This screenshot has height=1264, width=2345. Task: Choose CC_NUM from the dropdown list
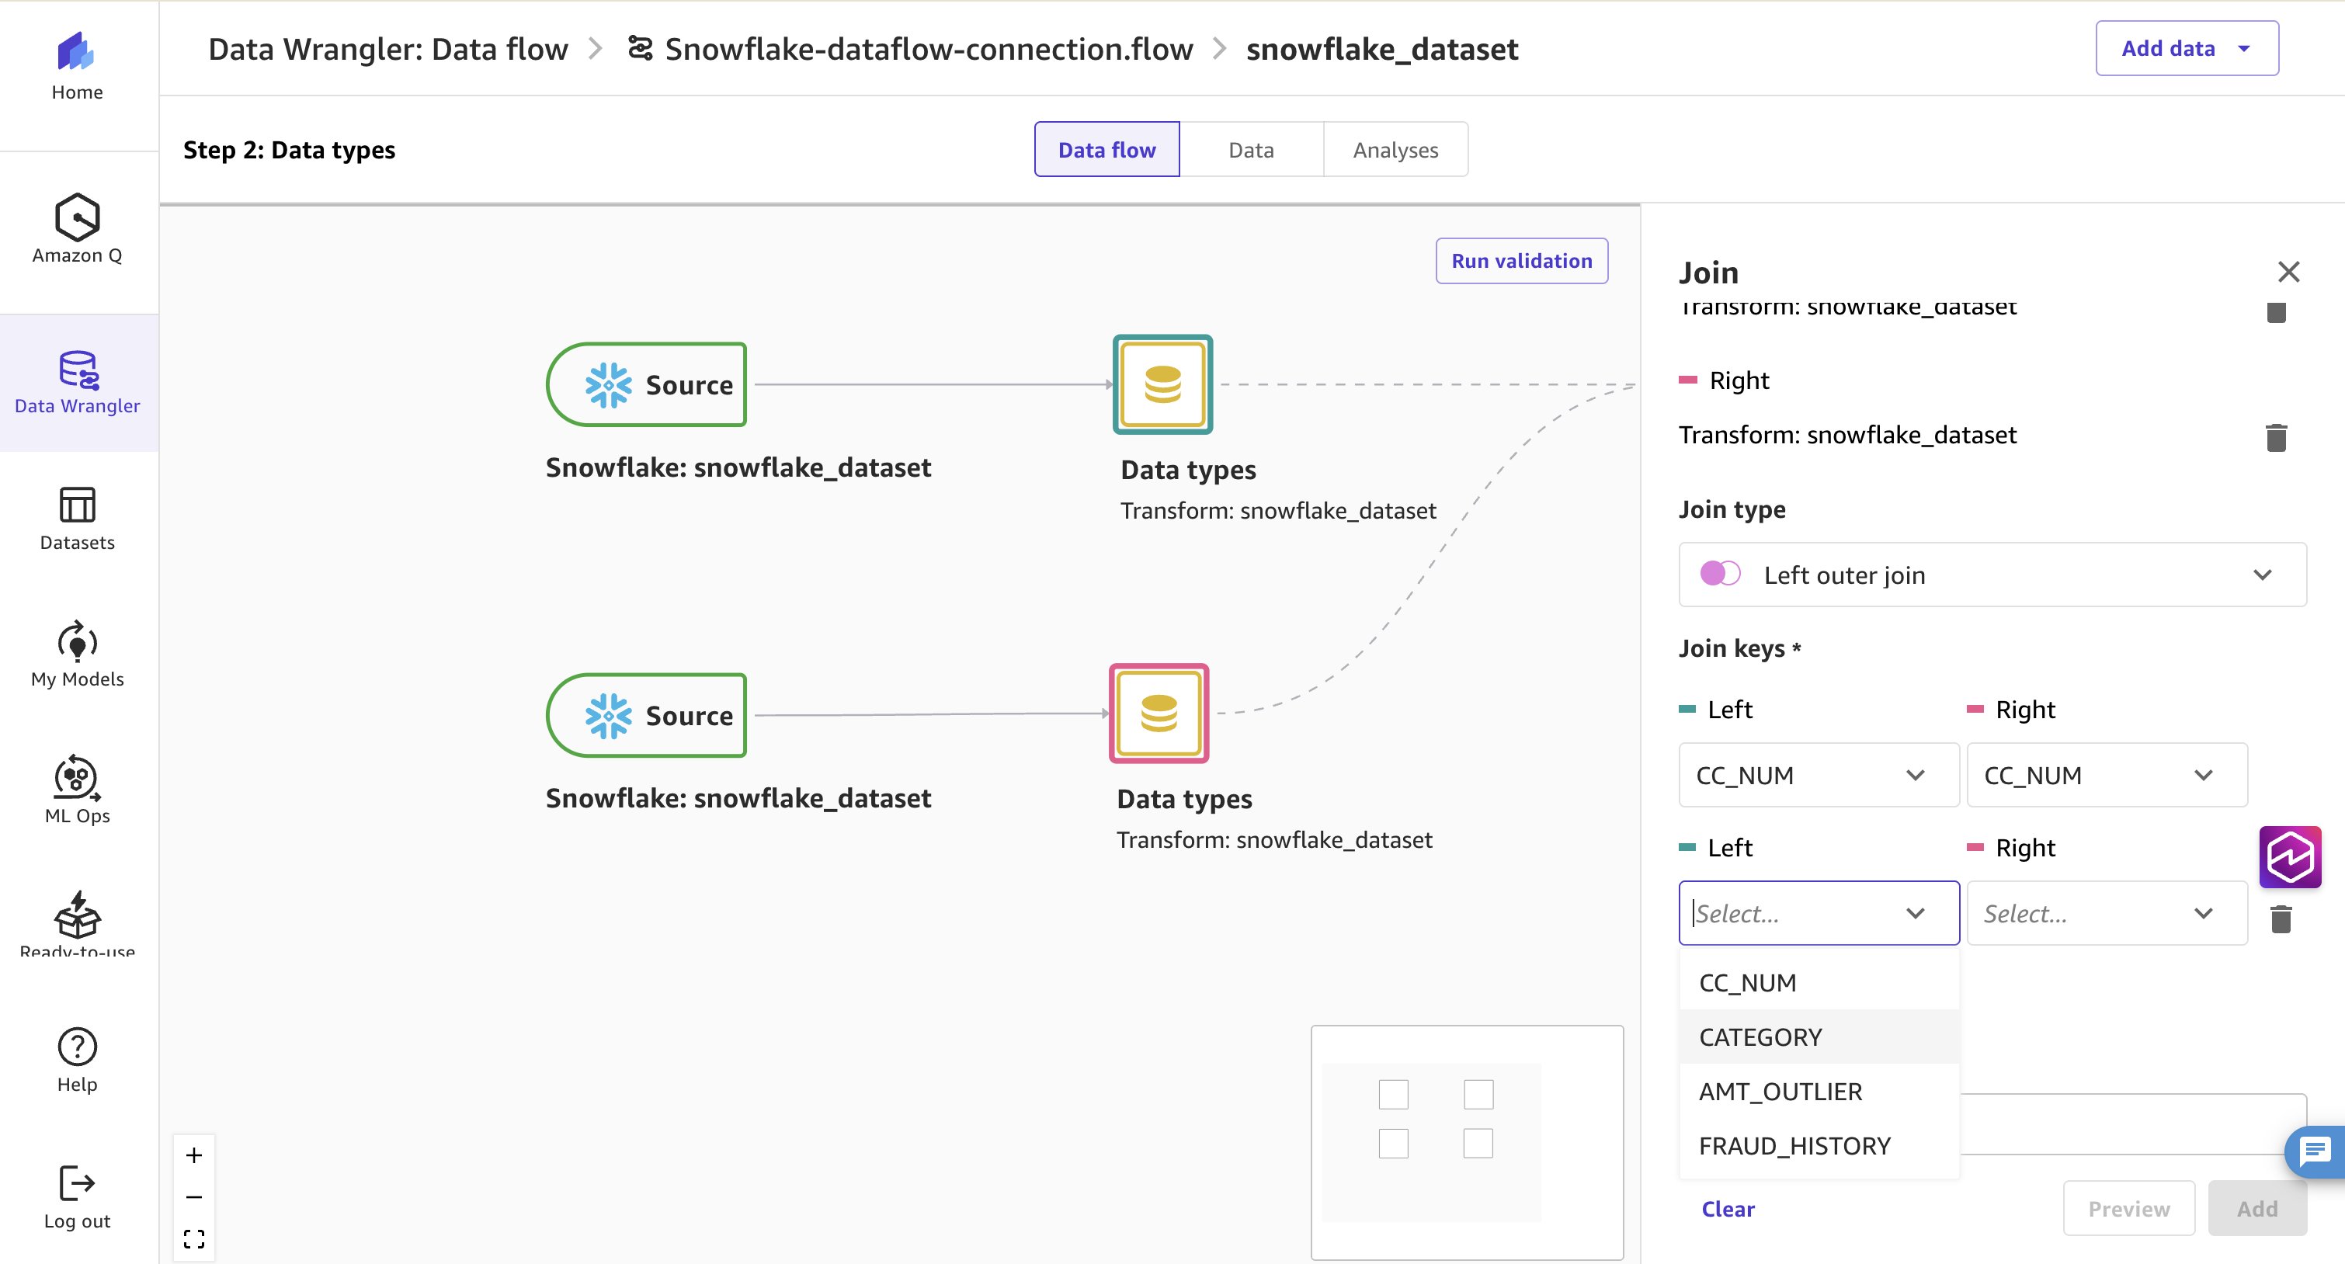pos(1818,983)
